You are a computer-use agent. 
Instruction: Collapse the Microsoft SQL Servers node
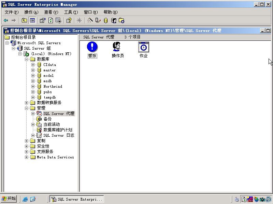[7, 43]
